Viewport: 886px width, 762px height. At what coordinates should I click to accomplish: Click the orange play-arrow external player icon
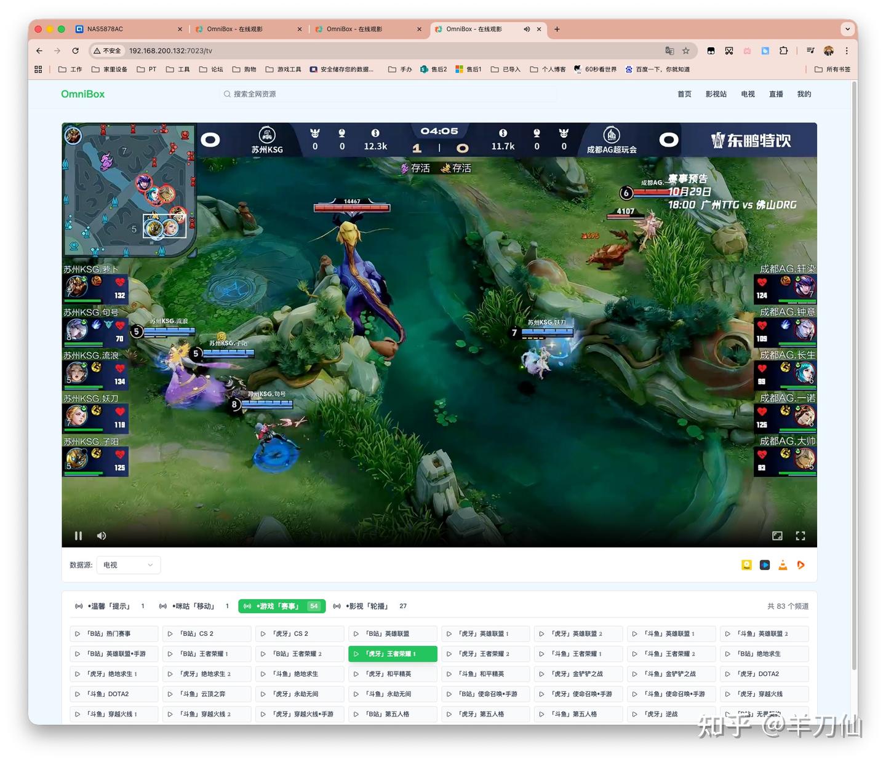click(x=800, y=565)
